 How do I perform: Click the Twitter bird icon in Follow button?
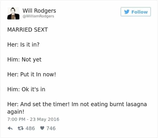click(x=127, y=12)
